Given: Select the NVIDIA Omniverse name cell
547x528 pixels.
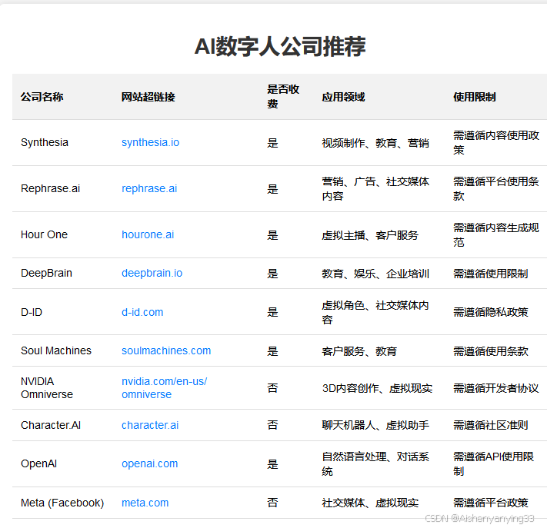Looking at the screenshot, I should [x=47, y=387].
